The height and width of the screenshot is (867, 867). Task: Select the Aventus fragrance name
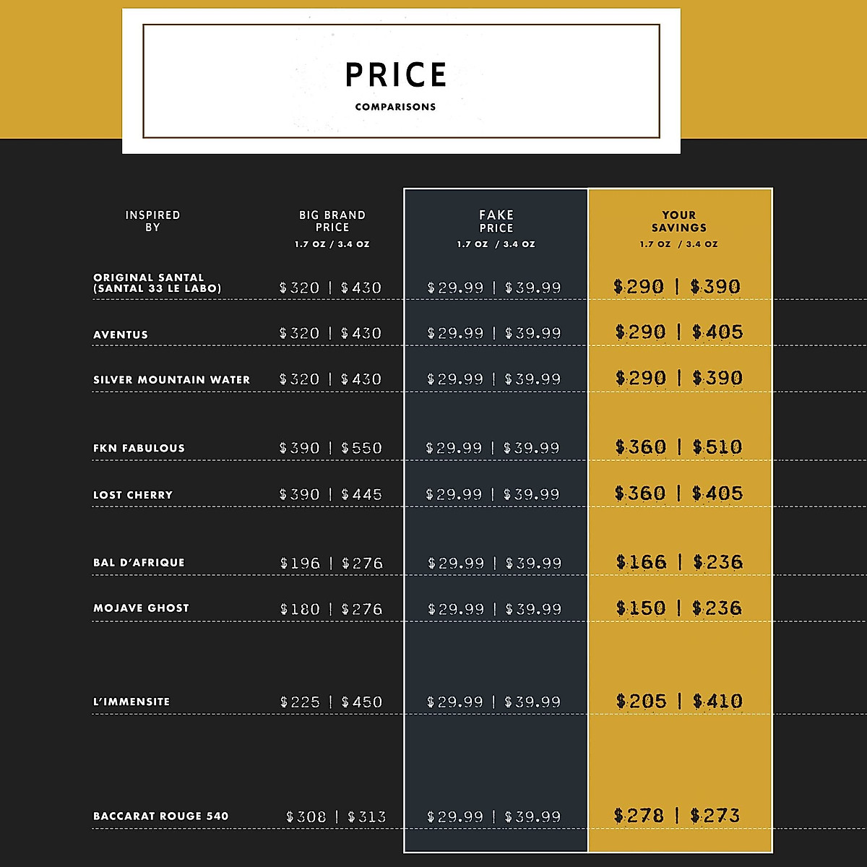(121, 335)
